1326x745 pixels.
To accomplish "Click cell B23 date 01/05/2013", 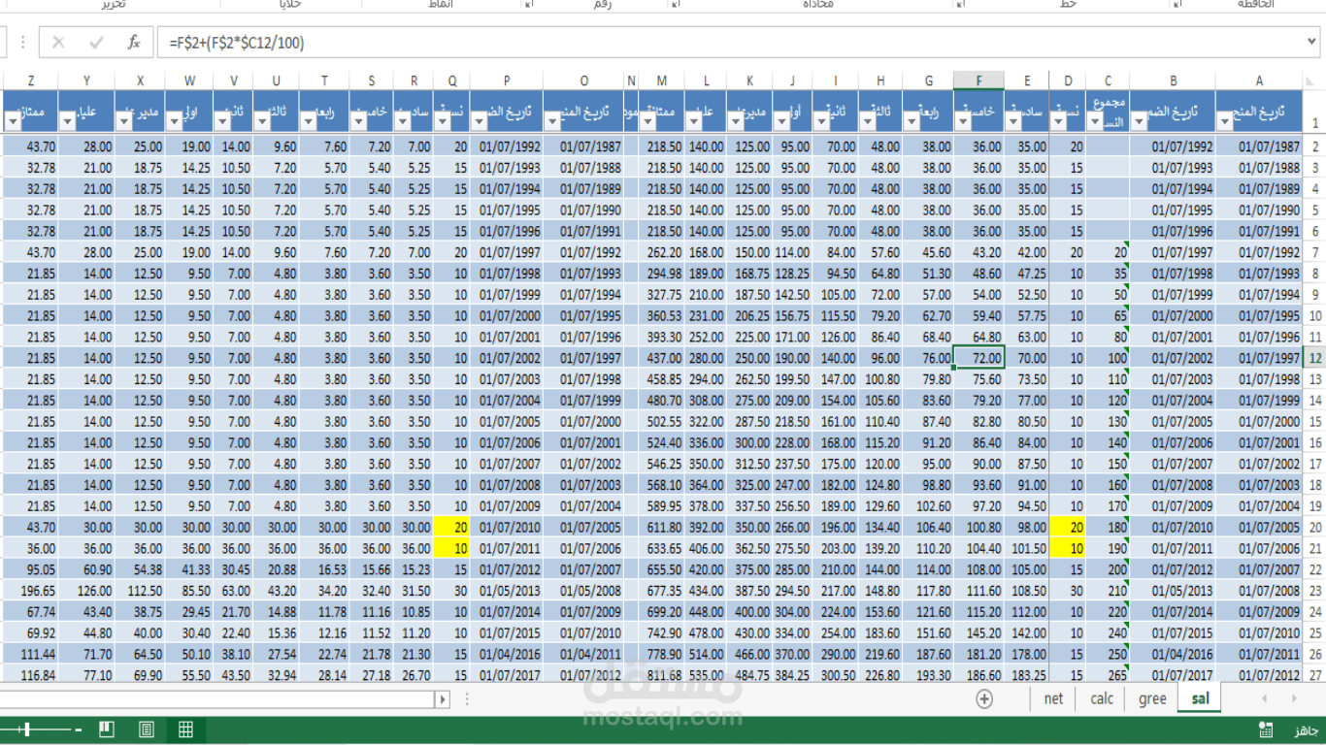I will [x=1173, y=591].
